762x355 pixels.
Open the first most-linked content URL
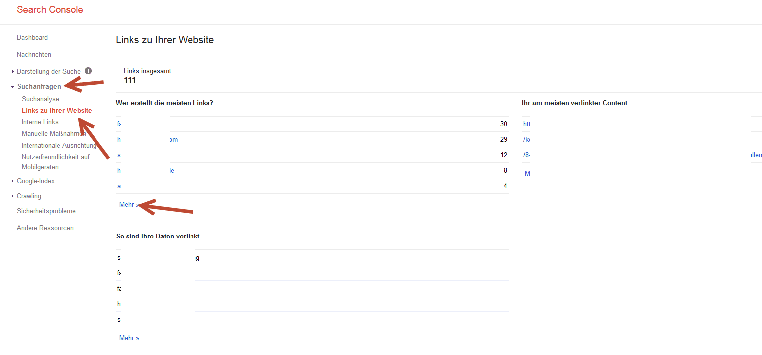[527, 124]
